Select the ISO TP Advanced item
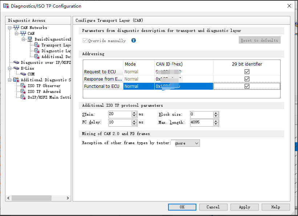The image size is (298, 216). 44,91
